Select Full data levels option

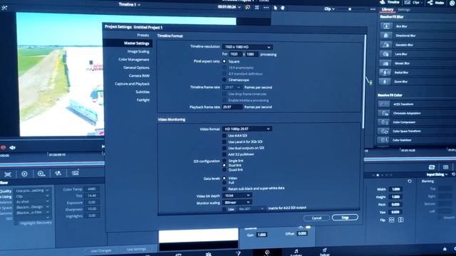pos(224,183)
